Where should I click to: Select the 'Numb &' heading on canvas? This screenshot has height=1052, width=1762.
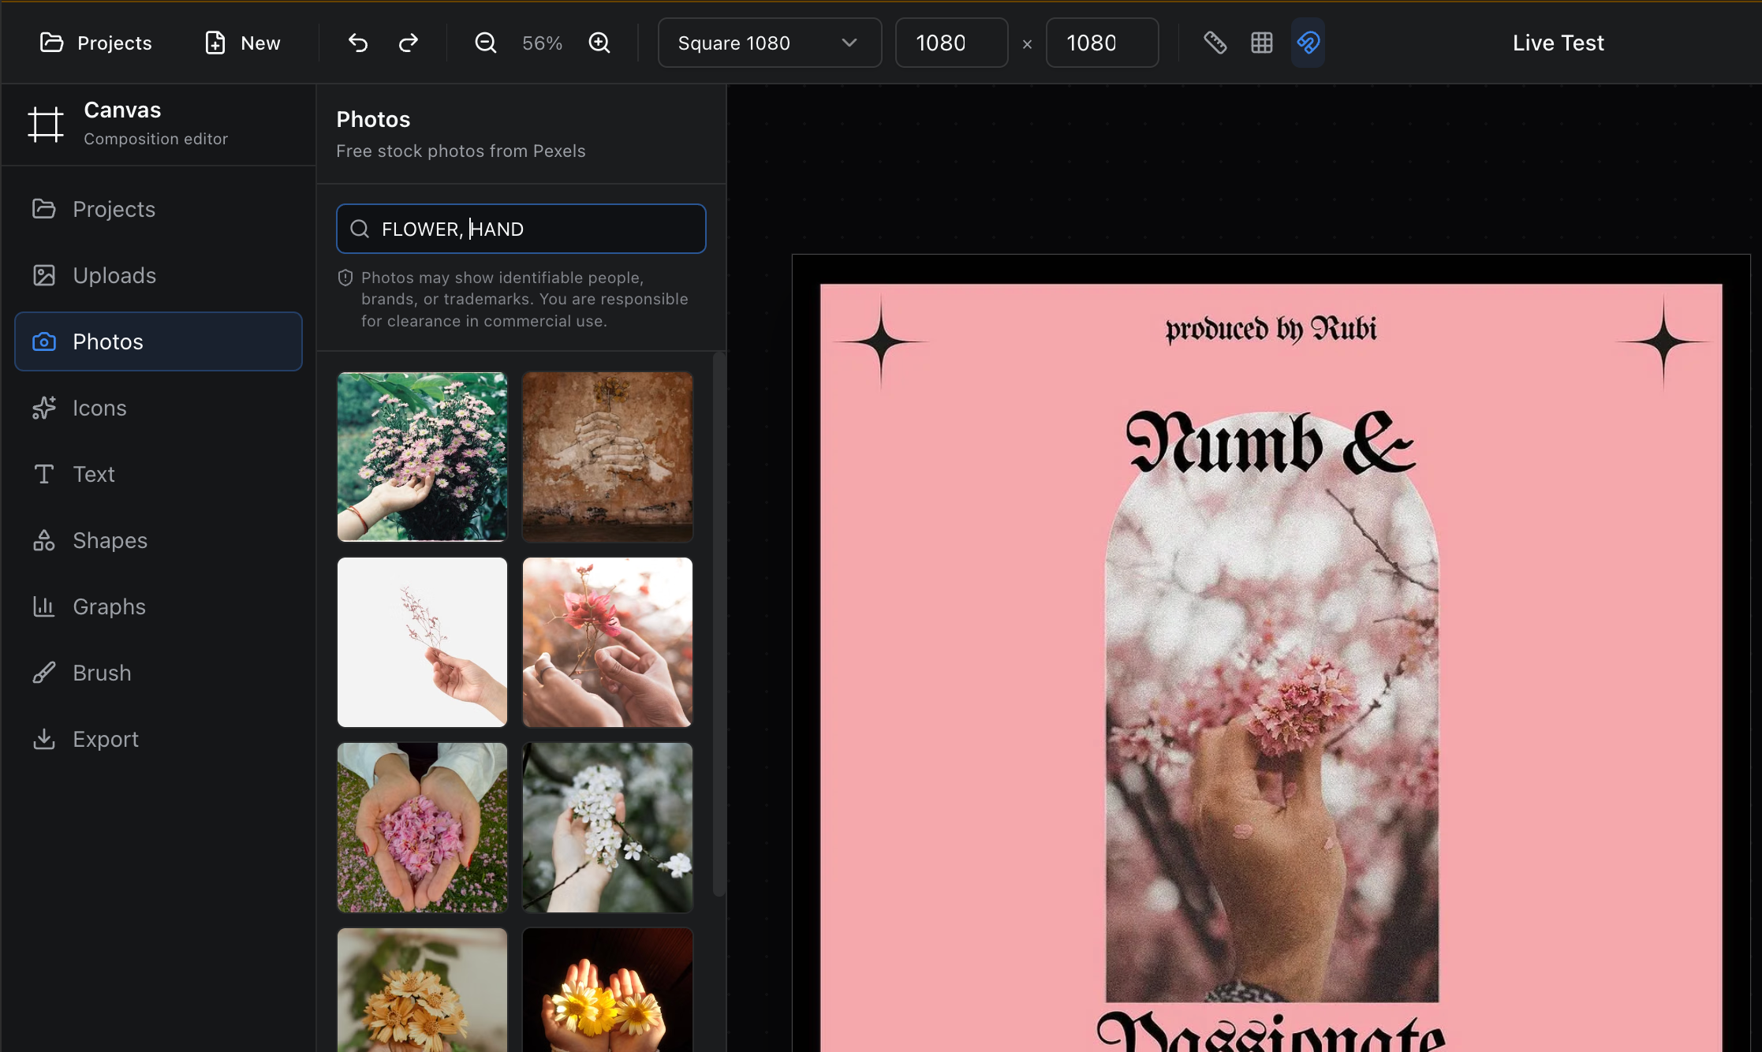[x=1270, y=443]
